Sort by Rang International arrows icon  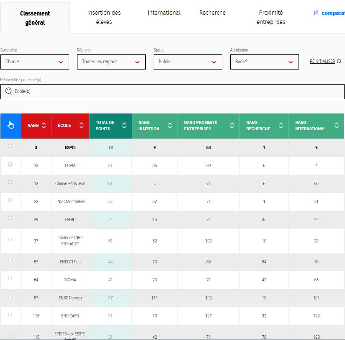337,126
